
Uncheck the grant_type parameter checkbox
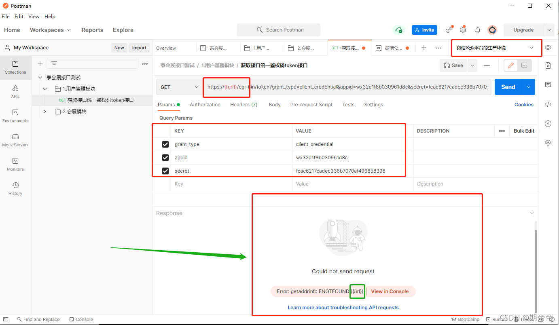point(165,144)
